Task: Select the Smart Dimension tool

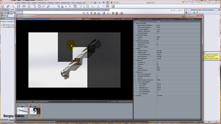Action: coord(8,6)
